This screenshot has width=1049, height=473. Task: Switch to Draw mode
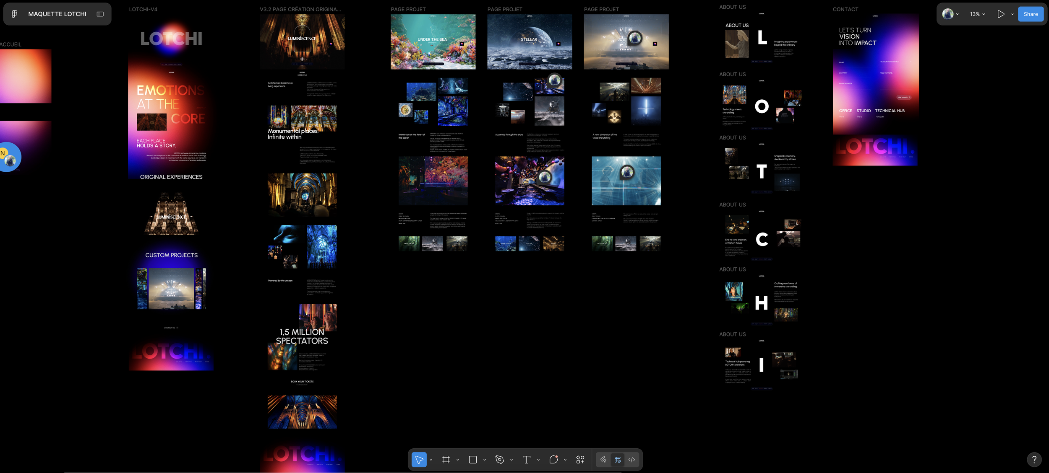click(x=603, y=460)
